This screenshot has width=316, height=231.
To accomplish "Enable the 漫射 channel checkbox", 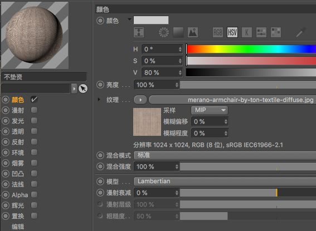I will 34,110.
